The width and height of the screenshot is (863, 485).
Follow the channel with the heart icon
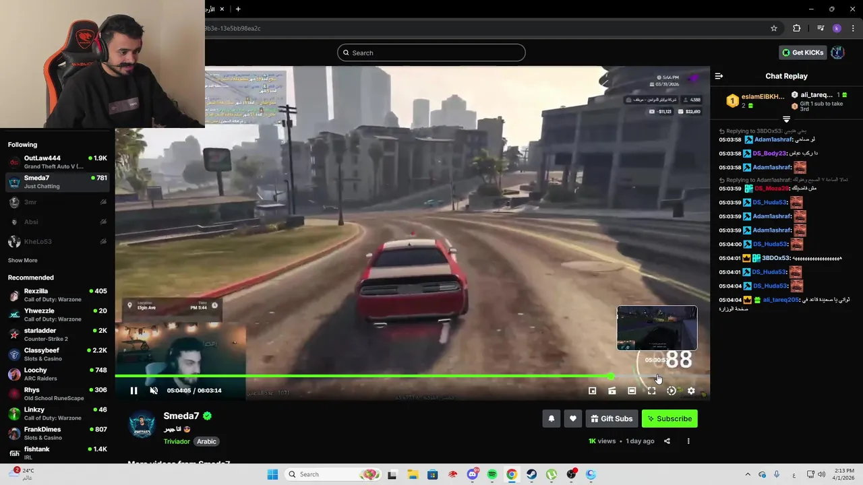tap(573, 419)
